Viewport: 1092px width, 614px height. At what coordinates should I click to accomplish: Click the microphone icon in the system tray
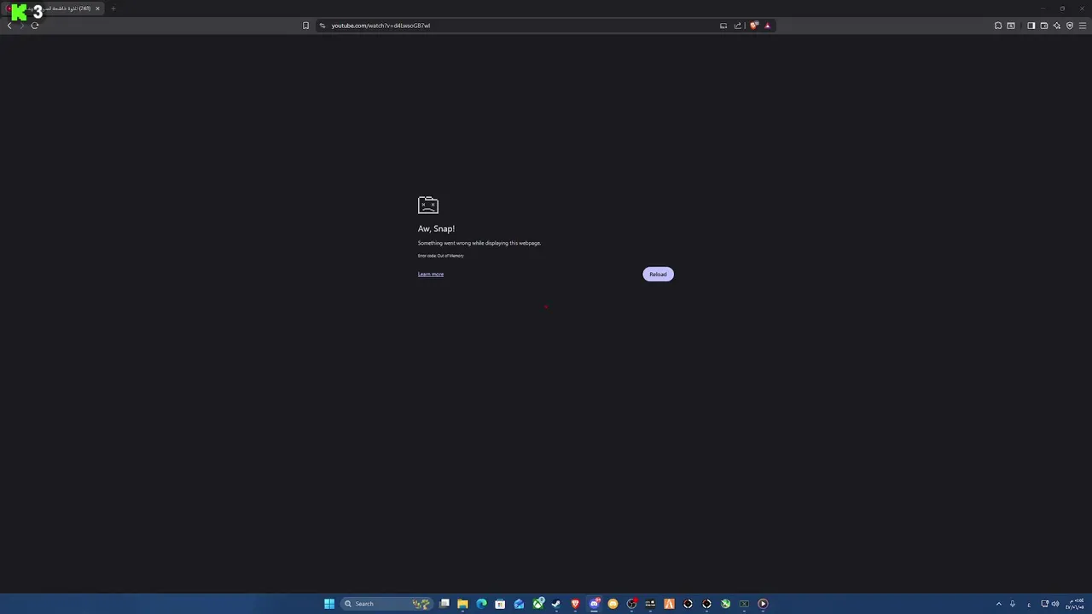pyautogui.click(x=1013, y=604)
